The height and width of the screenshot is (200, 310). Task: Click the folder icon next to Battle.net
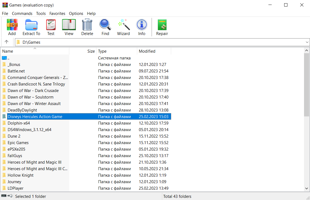coord(4,71)
